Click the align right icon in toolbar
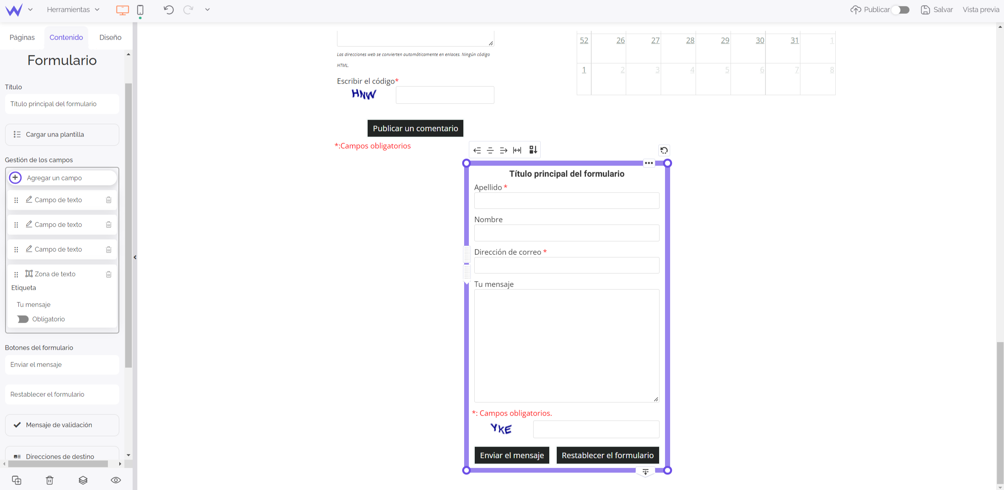1004x490 pixels. pos(503,150)
